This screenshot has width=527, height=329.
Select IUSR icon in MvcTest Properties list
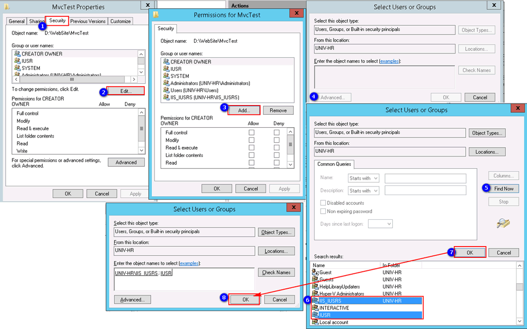coord(17,61)
